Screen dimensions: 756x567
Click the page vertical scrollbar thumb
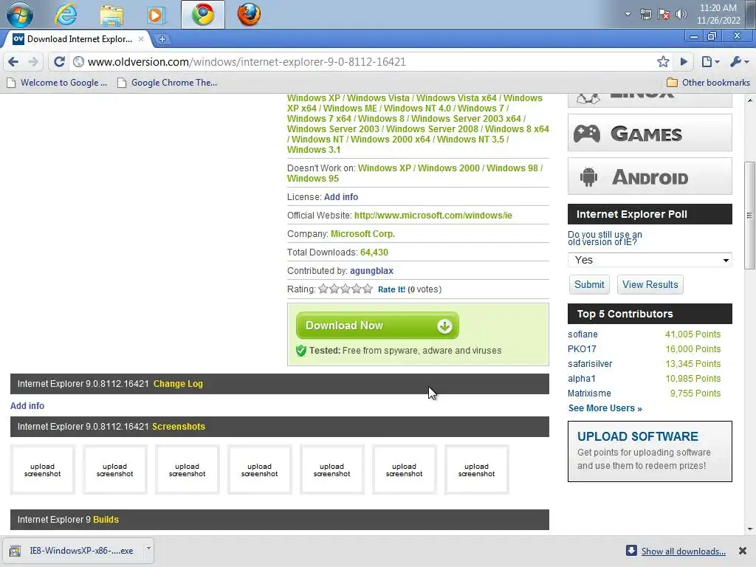point(749,216)
